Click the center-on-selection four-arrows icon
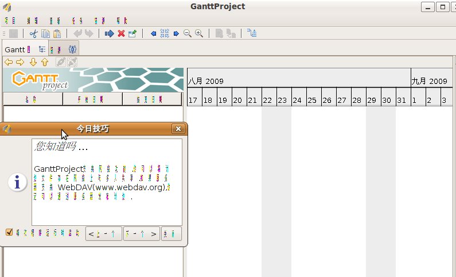 [x=165, y=33]
